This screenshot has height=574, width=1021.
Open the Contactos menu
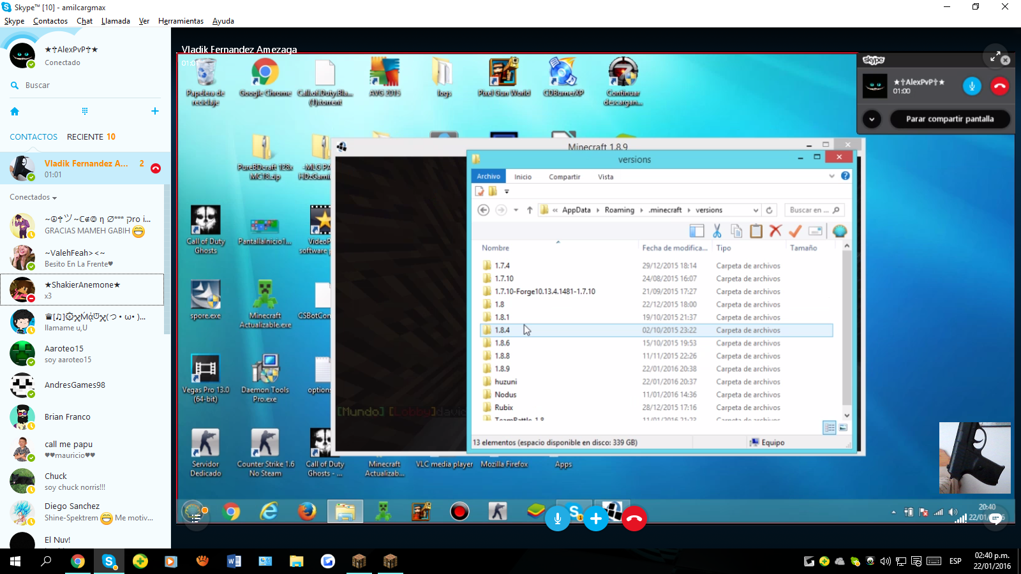pos(50,21)
